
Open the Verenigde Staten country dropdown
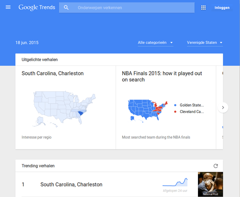[x=205, y=43]
